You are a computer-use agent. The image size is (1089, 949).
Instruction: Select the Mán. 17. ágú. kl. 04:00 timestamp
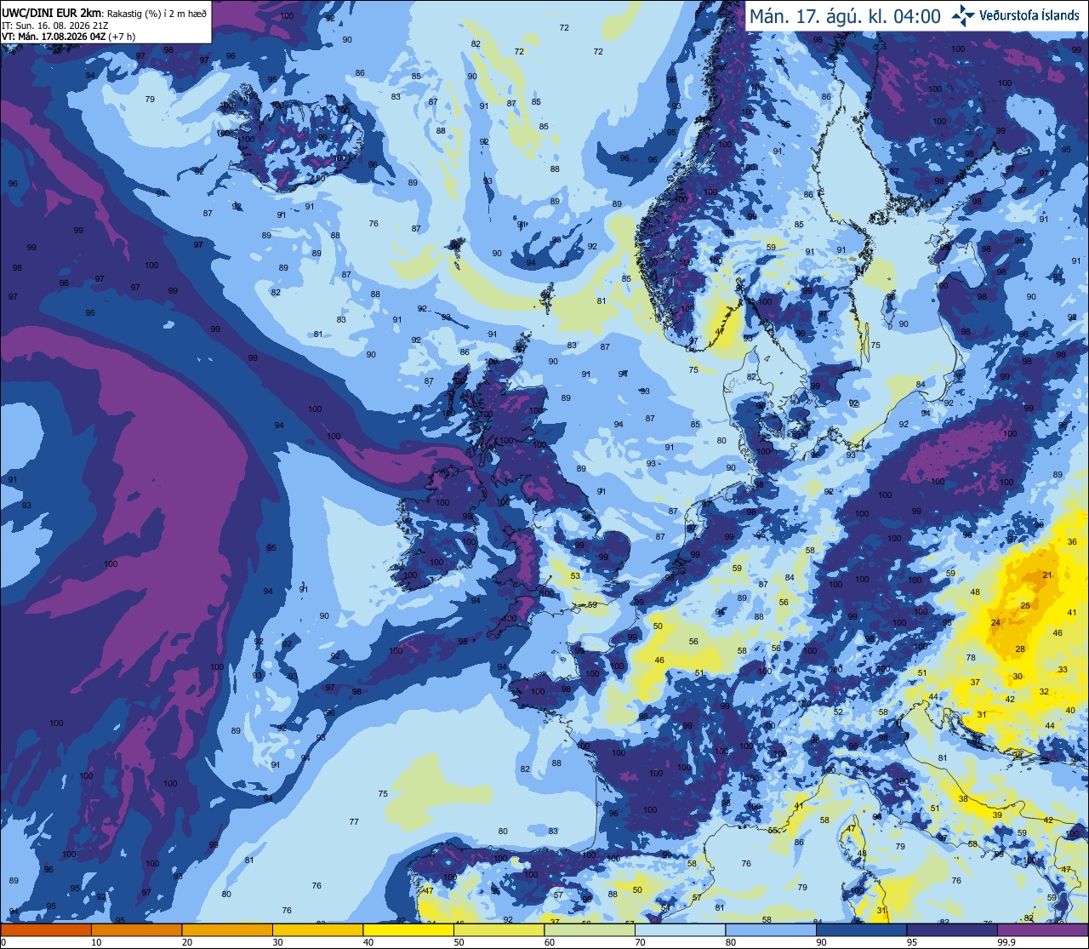tap(845, 16)
